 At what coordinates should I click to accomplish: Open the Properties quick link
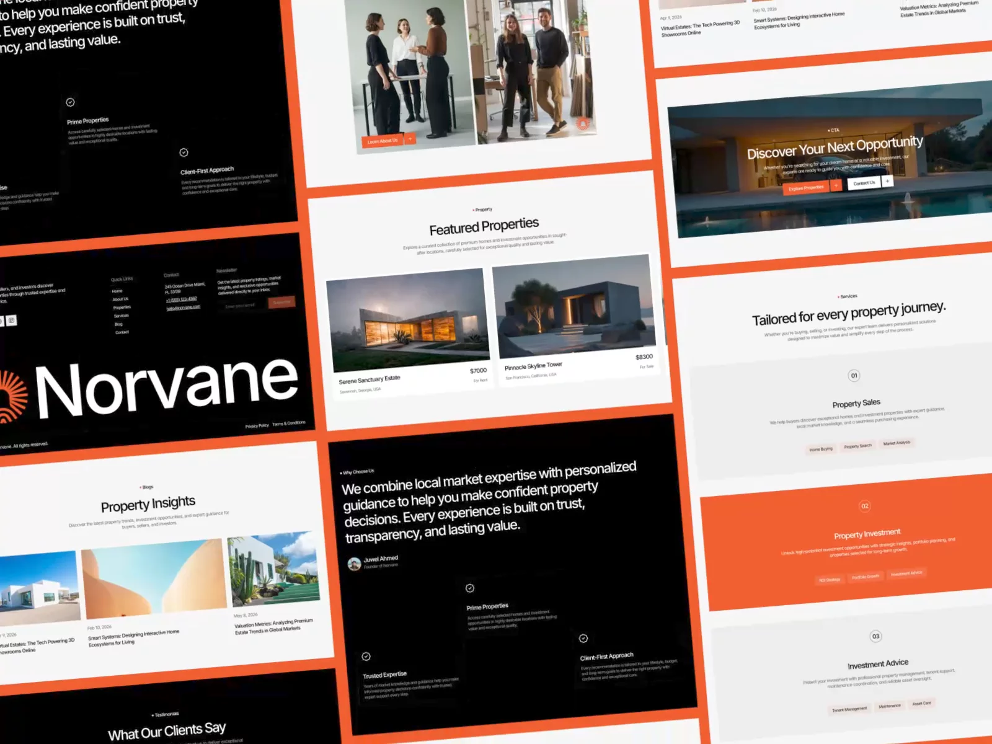pos(122,307)
